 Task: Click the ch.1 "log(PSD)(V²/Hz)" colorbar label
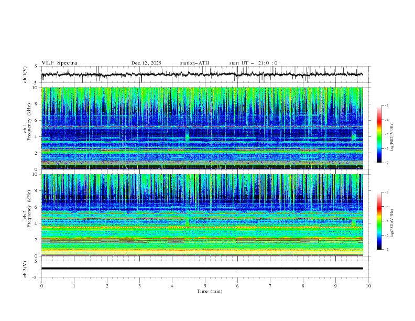(392, 137)
